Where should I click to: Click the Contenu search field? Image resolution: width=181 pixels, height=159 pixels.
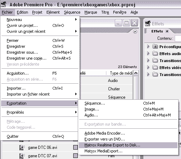tap(178, 38)
